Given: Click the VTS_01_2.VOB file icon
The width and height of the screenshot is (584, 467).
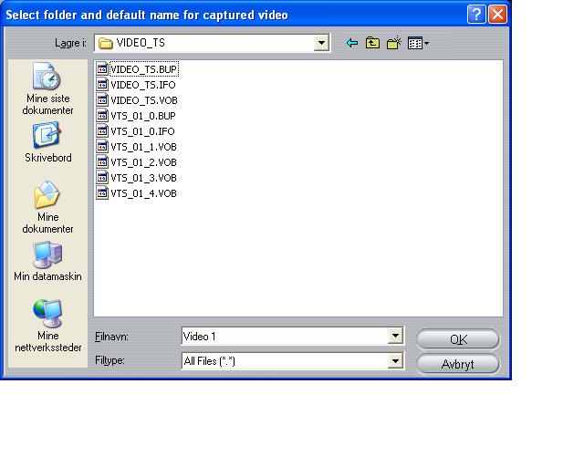Looking at the screenshot, I should (102, 162).
